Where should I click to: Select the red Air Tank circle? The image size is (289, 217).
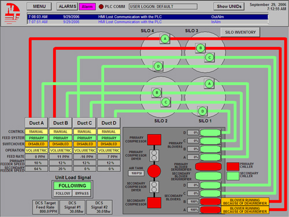click(x=154, y=171)
